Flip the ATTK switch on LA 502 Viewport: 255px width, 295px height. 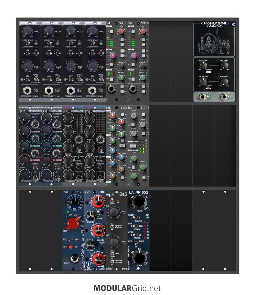(x=135, y=235)
